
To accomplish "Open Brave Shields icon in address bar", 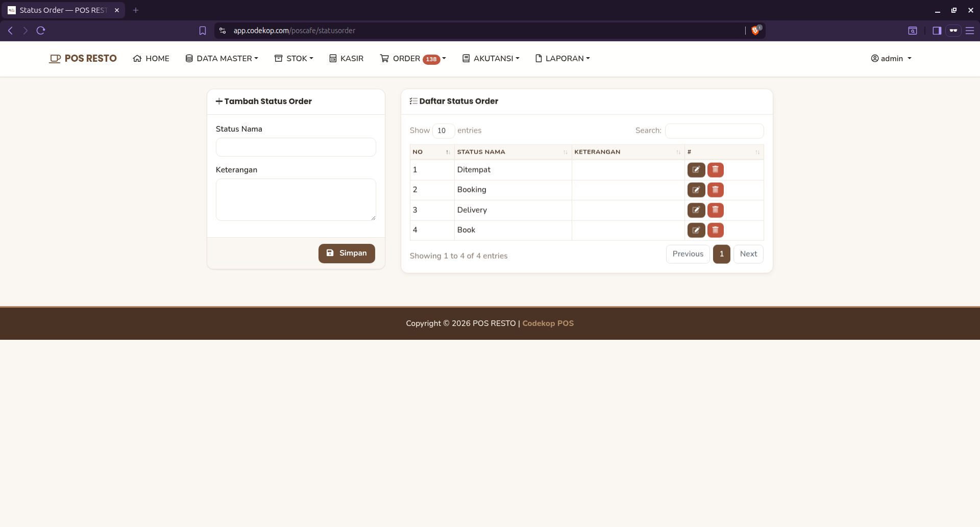I will [756, 31].
